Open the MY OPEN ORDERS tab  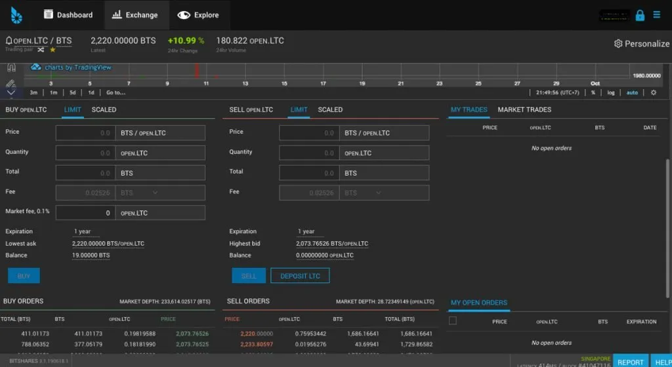[478, 303]
